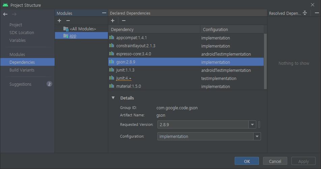Sort by the Configuration column header
The height and width of the screenshot is (169, 321).
pyautogui.click(x=233, y=29)
